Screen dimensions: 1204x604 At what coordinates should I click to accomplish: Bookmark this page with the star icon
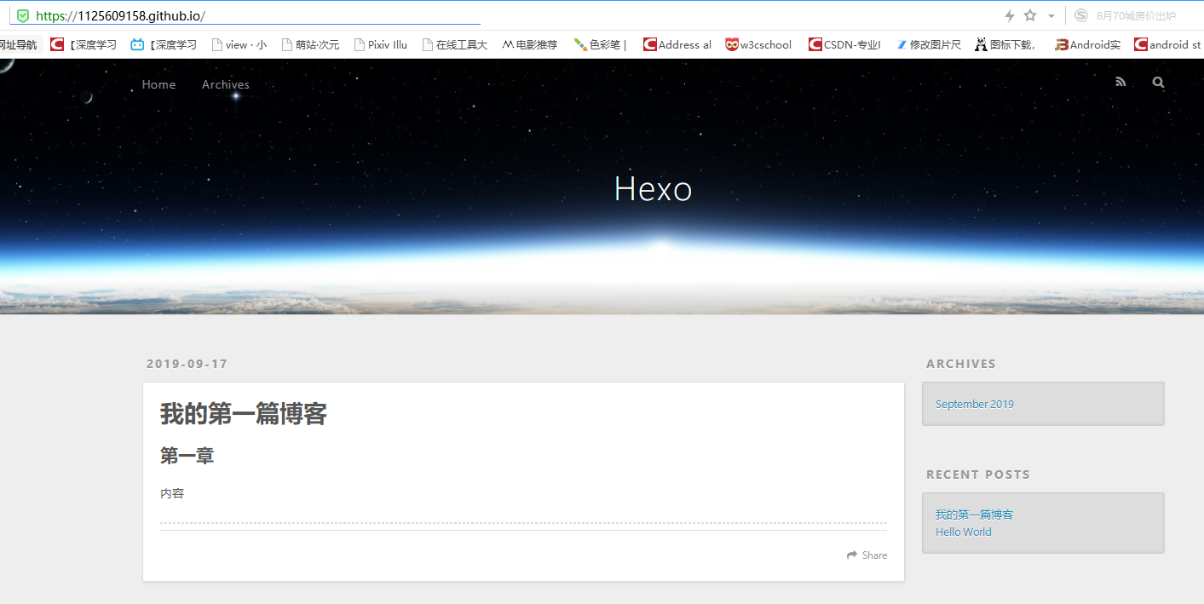coord(1030,14)
